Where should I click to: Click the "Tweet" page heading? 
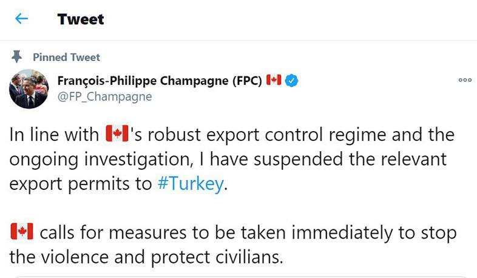tap(81, 19)
